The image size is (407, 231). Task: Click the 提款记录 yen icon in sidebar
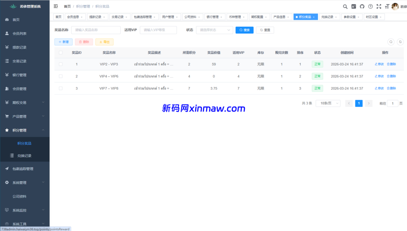pos(7,47)
